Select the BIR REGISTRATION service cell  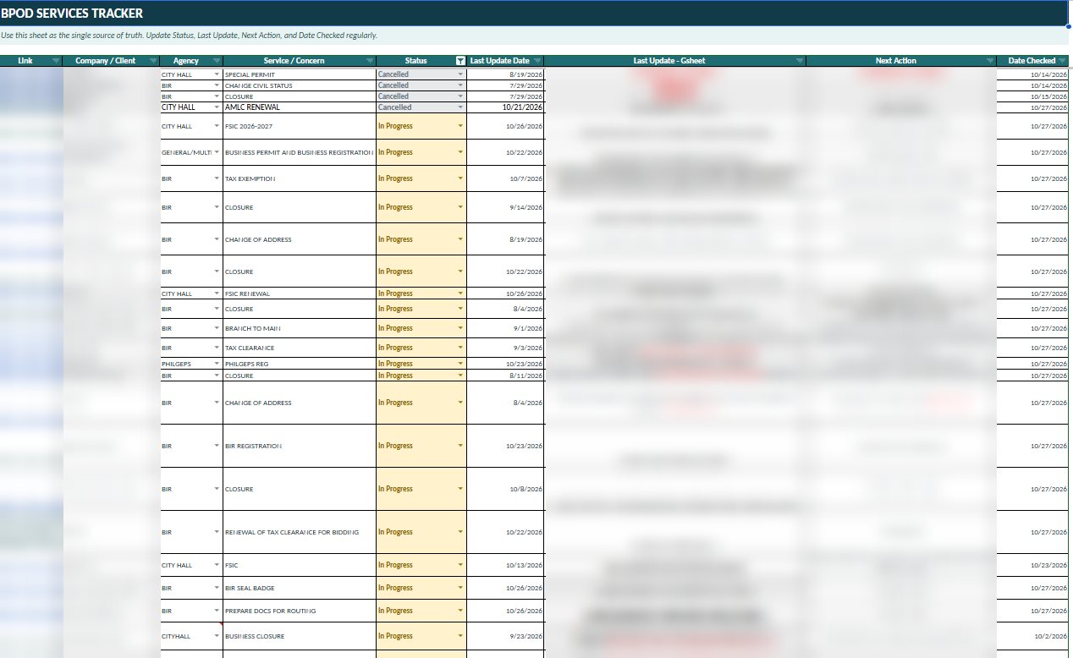point(300,446)
